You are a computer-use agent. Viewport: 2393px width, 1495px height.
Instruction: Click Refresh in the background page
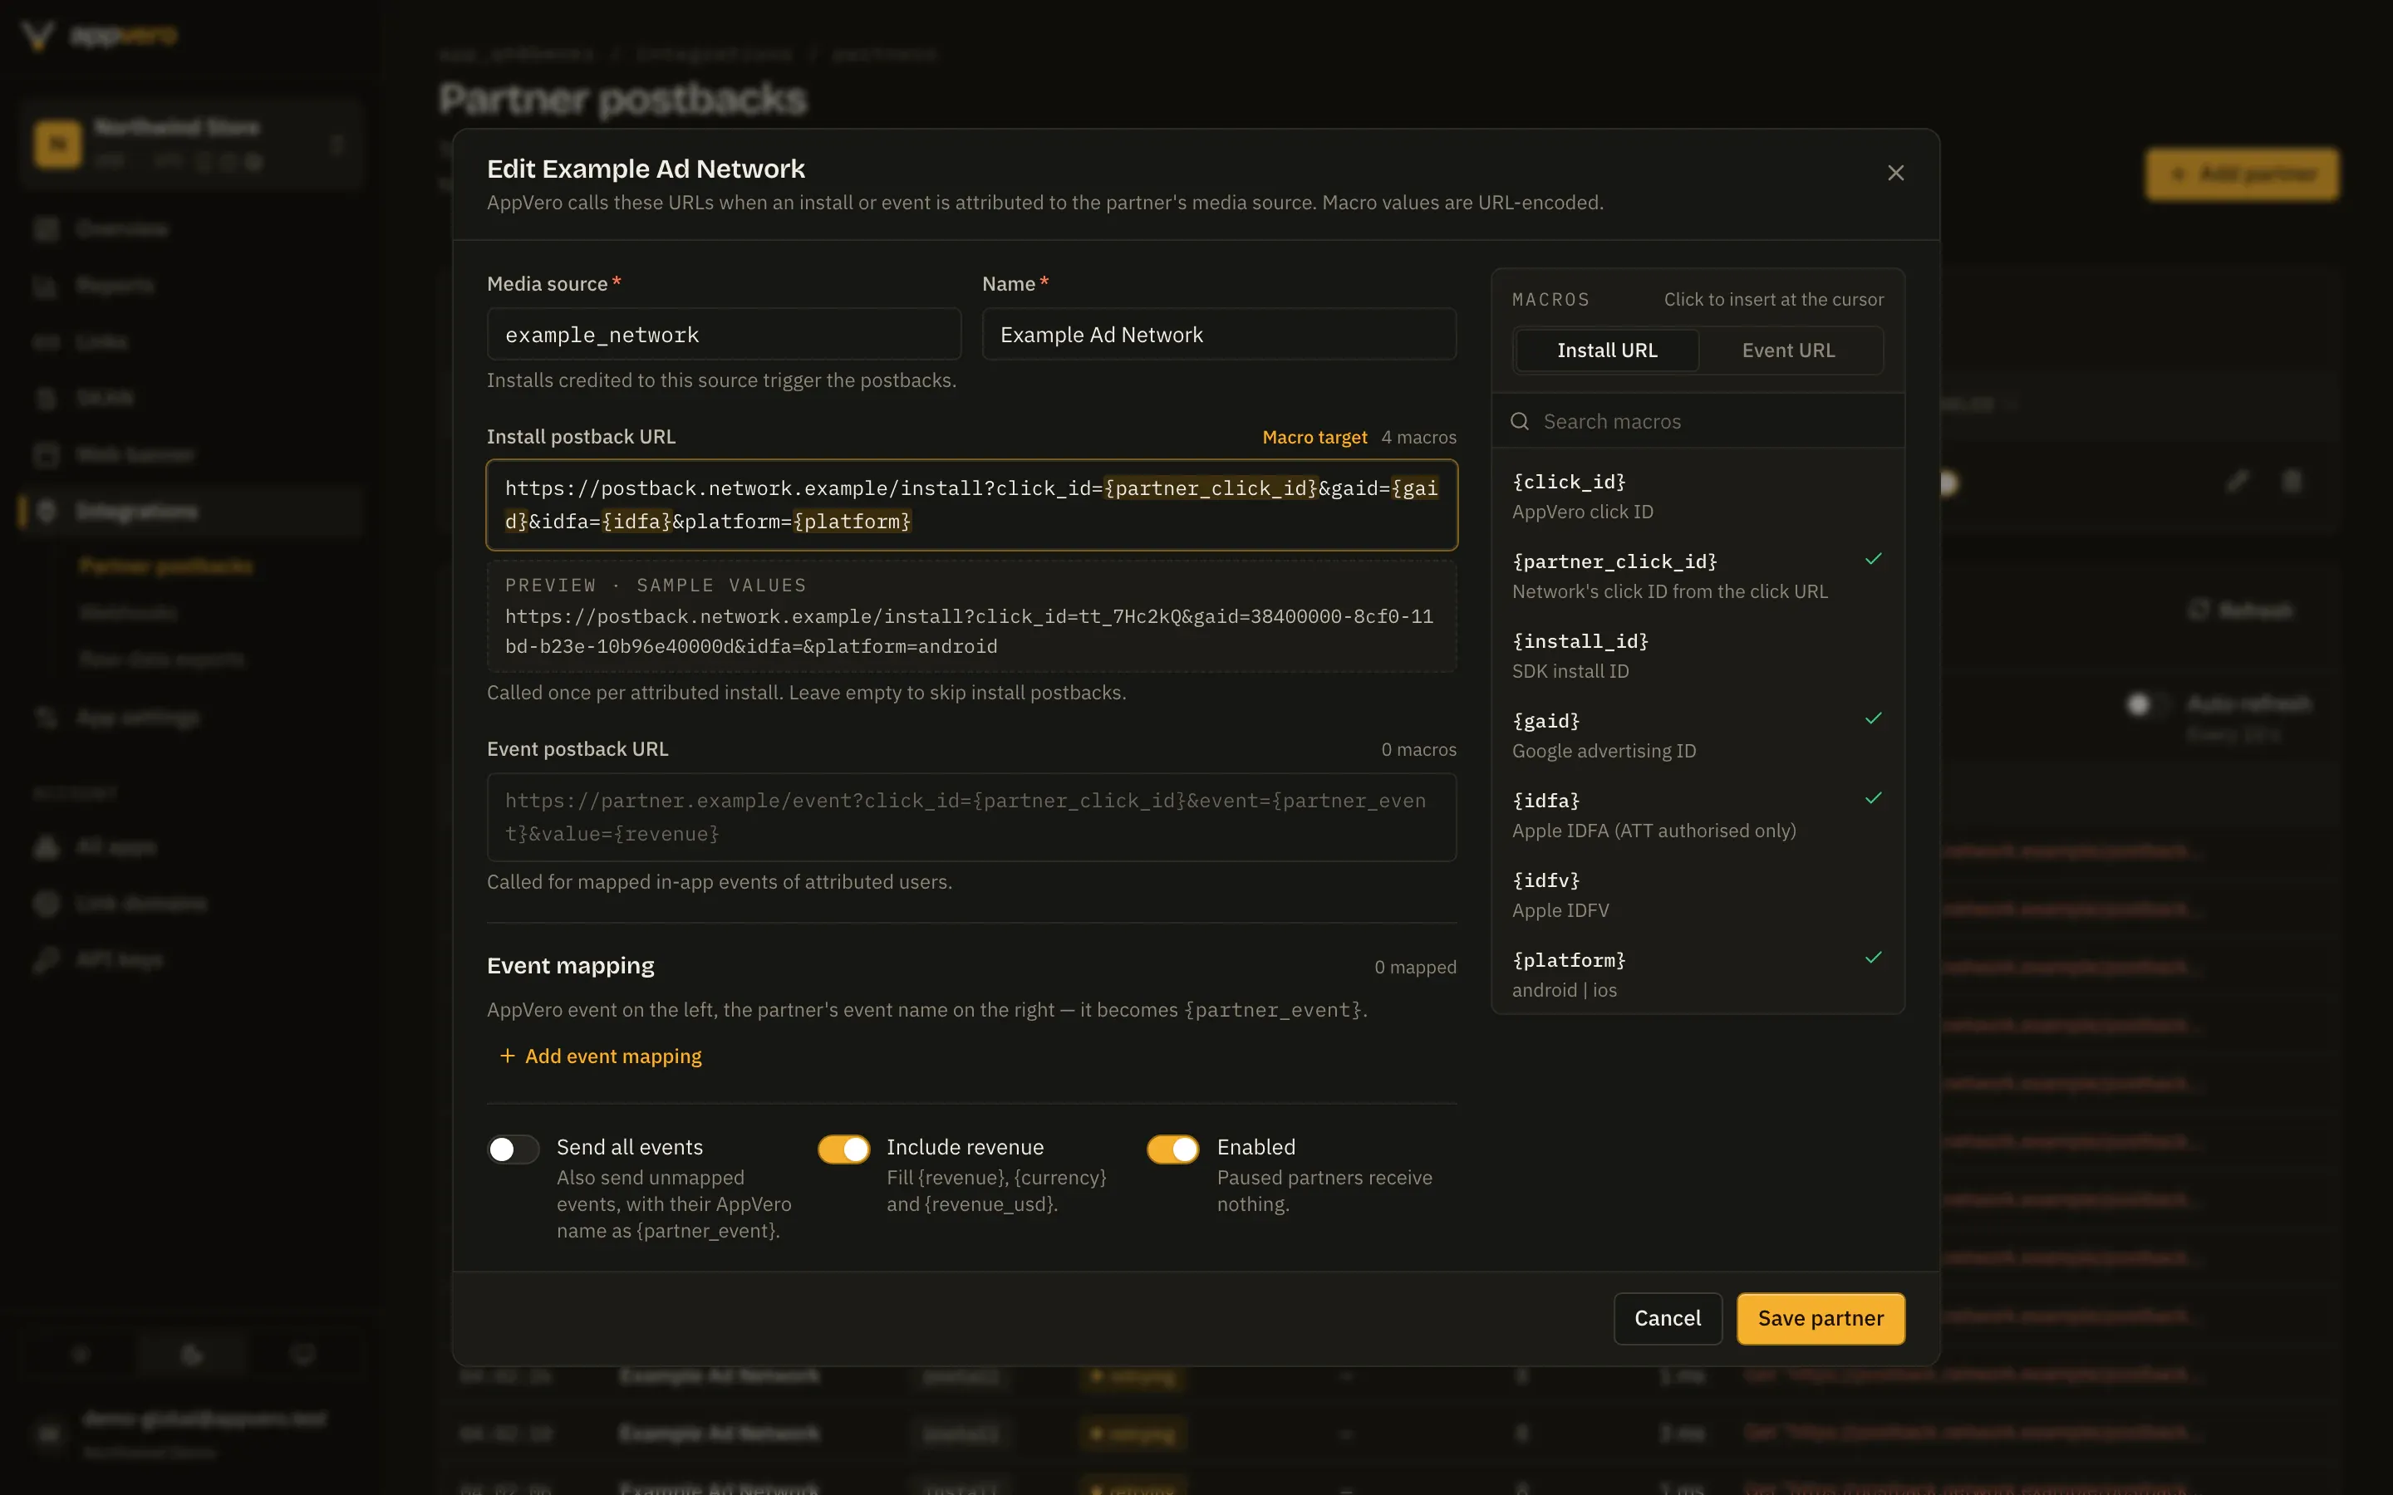coord(2241,610)
